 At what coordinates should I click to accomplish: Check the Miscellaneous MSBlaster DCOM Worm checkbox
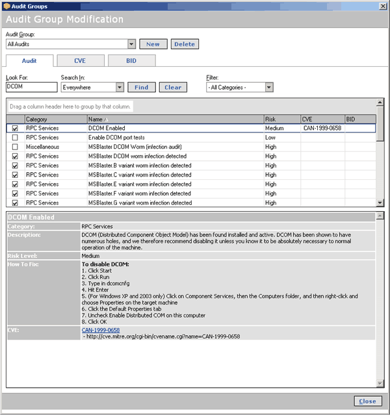tap(15, 147)
